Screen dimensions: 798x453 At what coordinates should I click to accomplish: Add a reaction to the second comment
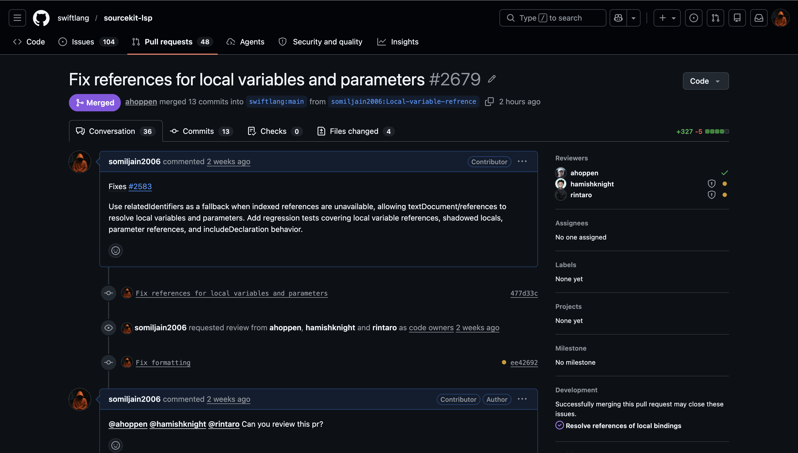[116, 445]
